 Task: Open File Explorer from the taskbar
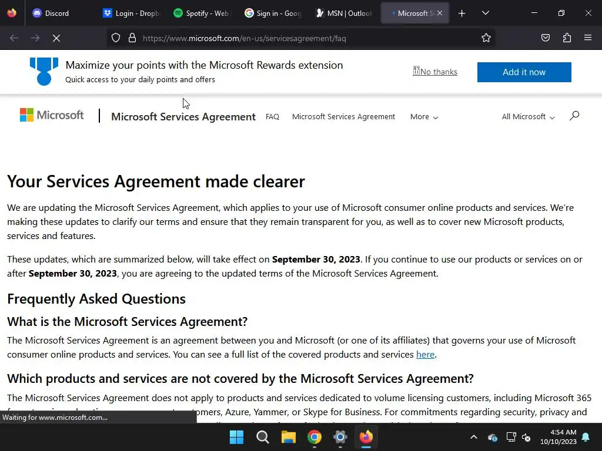[x=288, y=437]
